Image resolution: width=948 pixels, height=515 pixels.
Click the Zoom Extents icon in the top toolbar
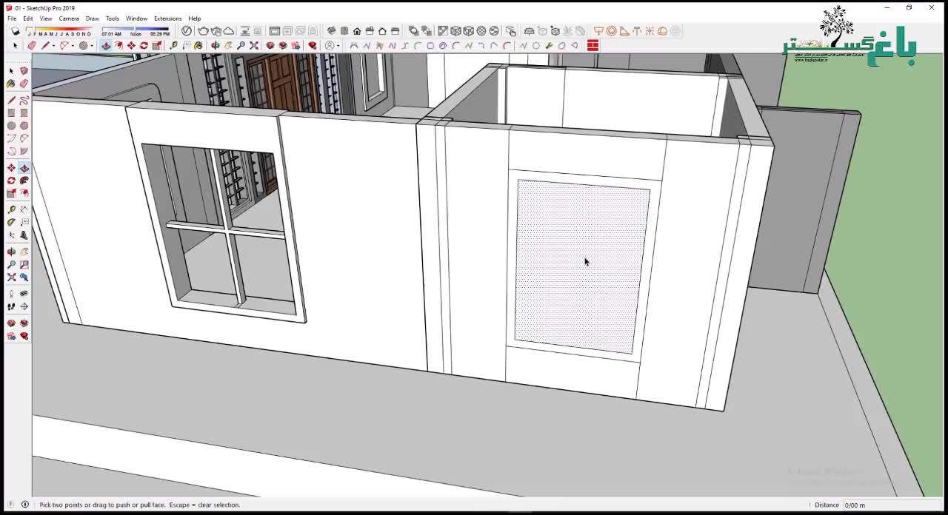254,46
